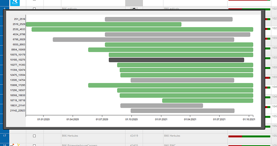Screen dimensions: 277x146
Task: Click the BKK PWC short name cell
Action: point(169,145)
